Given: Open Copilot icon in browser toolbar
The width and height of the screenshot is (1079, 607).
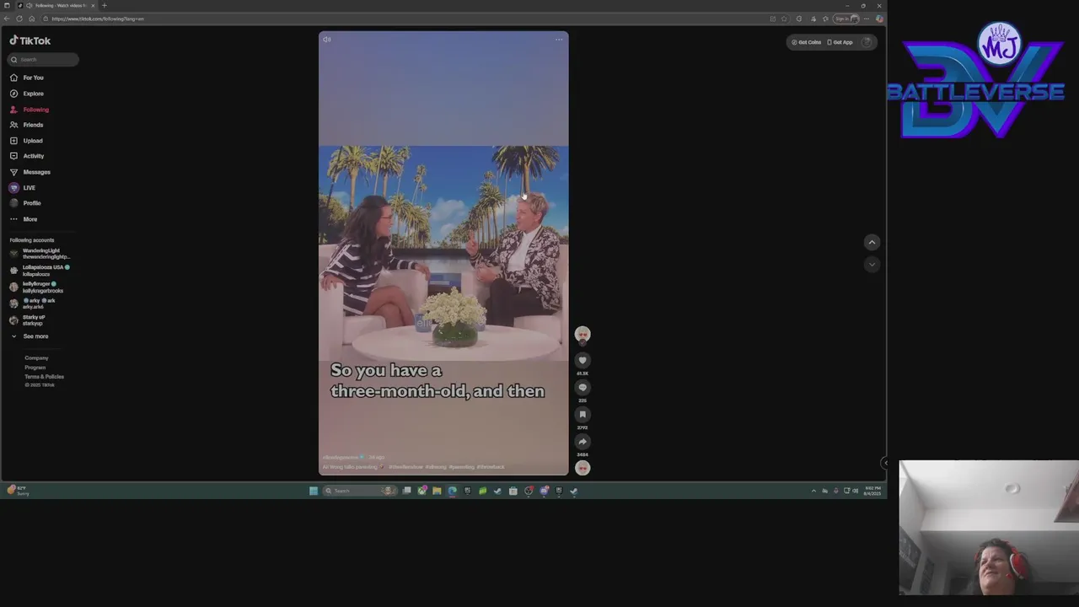Looking at the screenshot, I should [879, 19].
